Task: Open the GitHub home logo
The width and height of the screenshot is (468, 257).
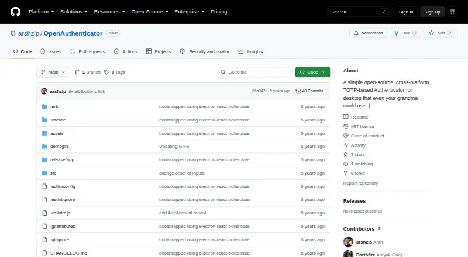Action: click(x=16, y=12)
